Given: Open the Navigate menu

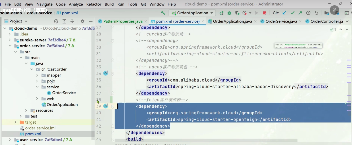Looking at the screenshot, I should (45, 4).
